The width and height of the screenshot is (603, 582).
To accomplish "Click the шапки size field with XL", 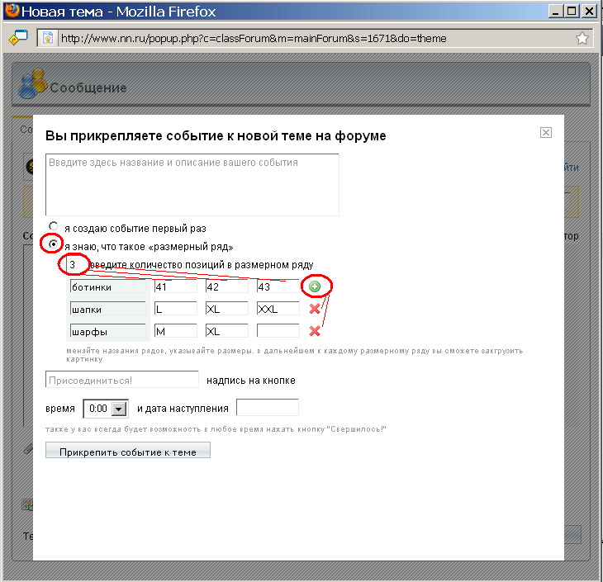I will click(x=227, y=309).
